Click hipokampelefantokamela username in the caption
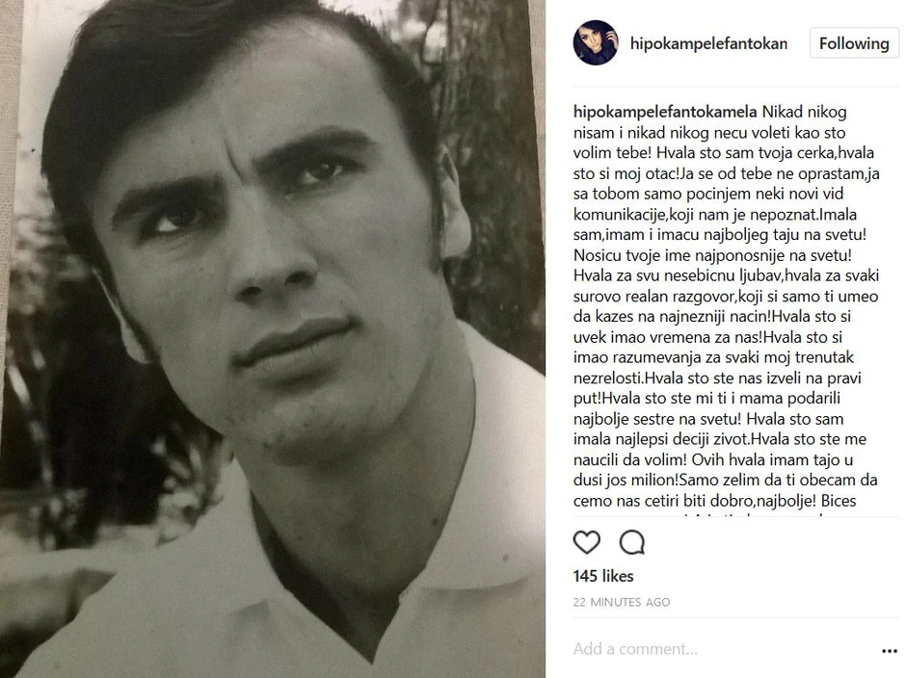This screenshot has height=678, width=906. tap(665, 111)
